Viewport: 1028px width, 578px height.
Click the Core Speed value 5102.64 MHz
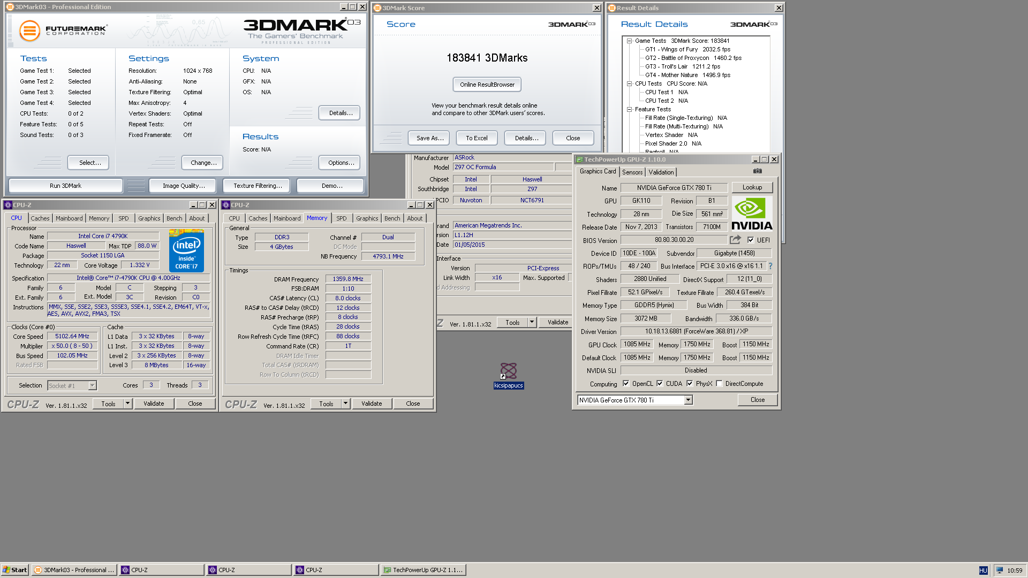(x=72, y=337)
